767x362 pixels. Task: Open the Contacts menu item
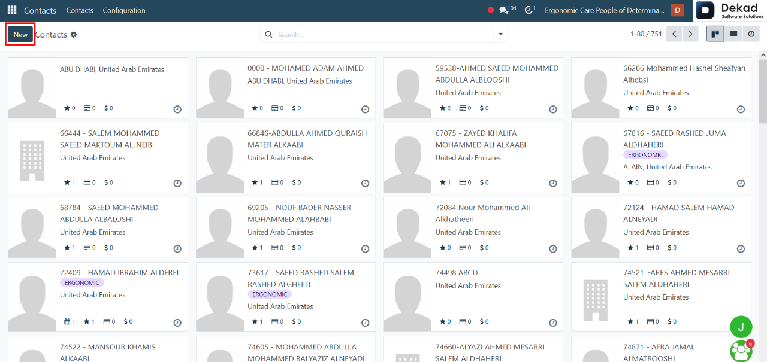80,10
